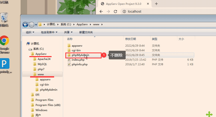Select Program Files (x86) folder in tree

pyautogui.click(x=48, y=105)
